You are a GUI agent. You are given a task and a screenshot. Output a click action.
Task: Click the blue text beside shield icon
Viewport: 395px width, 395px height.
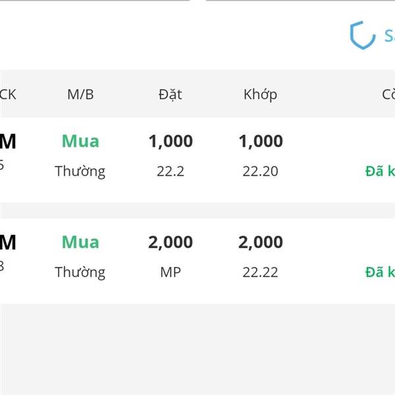[x=390, y=36]
